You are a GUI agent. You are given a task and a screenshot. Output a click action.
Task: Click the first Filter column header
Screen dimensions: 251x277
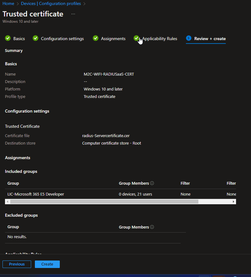(185, 183)
